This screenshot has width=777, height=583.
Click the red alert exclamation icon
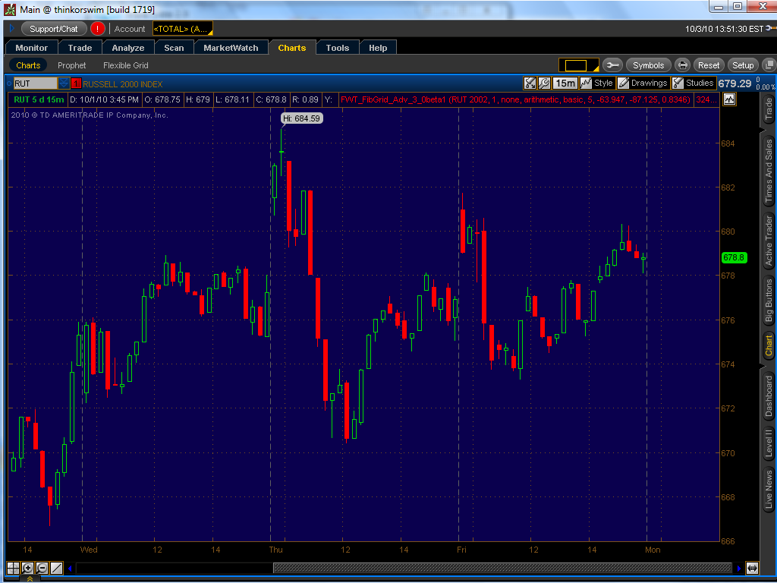pyautogui.click(x=97, y=29)
